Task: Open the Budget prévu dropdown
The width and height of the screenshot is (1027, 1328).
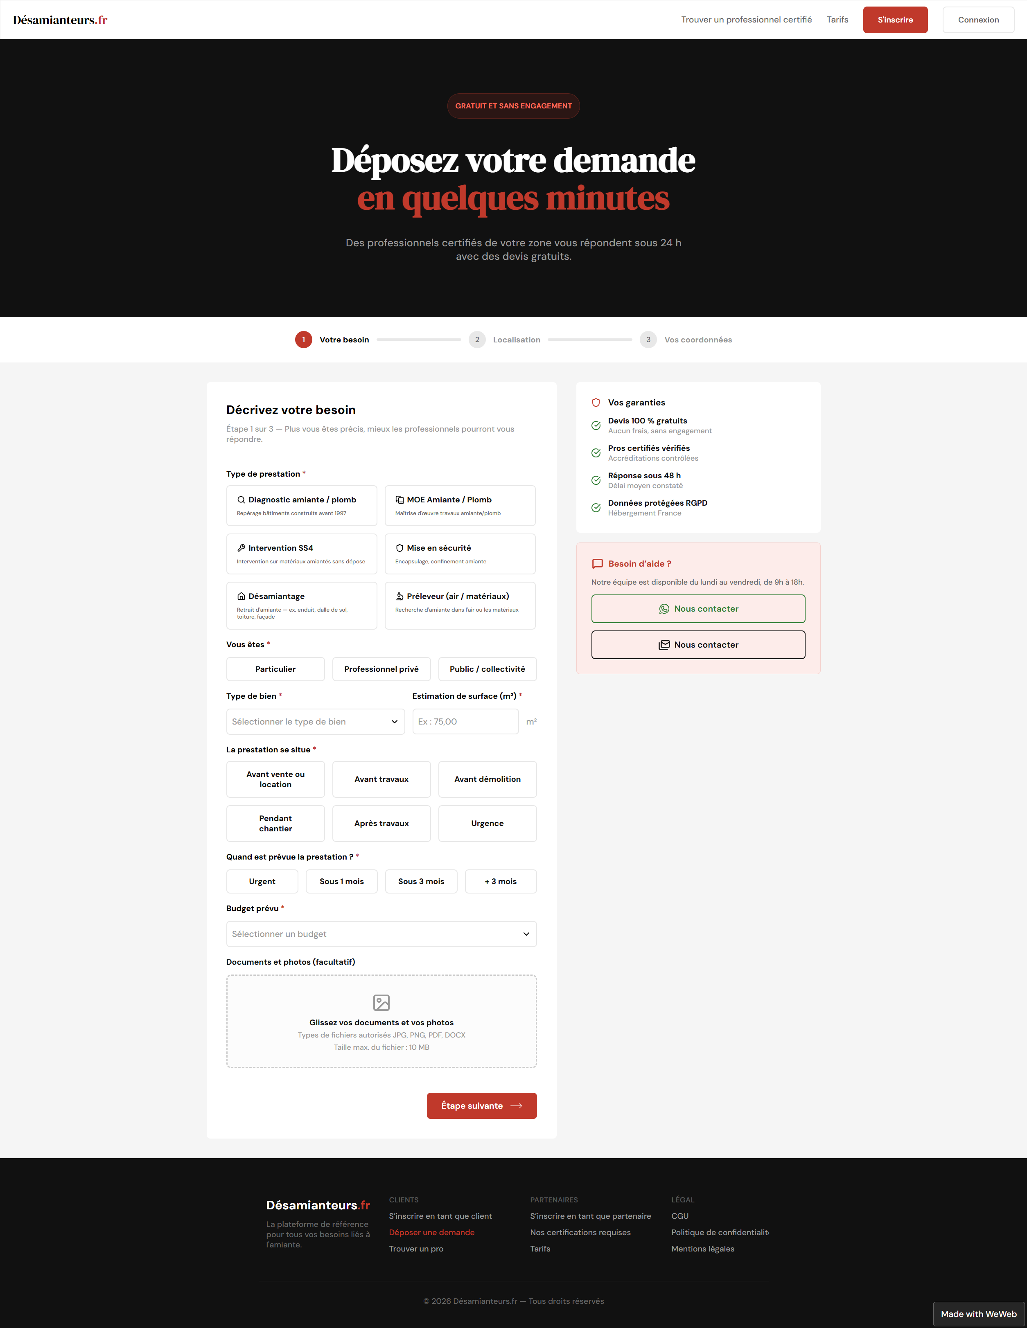Action: (x=381, y=934)
